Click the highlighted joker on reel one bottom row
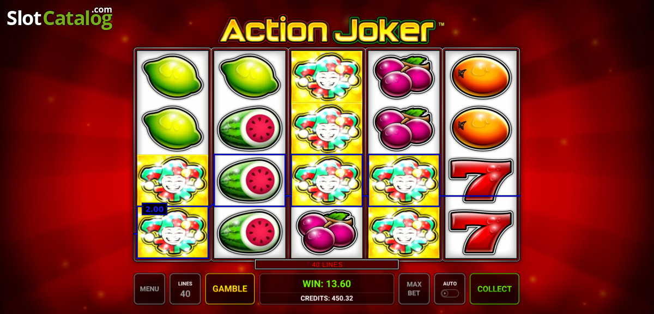The width and height of the screenshot is (654, 314). pyautogui.click(x=172, y=232)
